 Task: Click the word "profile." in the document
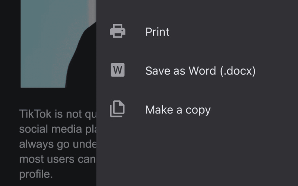(x=36, y=174)
